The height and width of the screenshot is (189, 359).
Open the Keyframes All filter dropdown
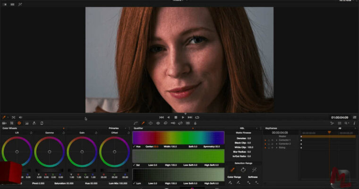tap(355, 129)
